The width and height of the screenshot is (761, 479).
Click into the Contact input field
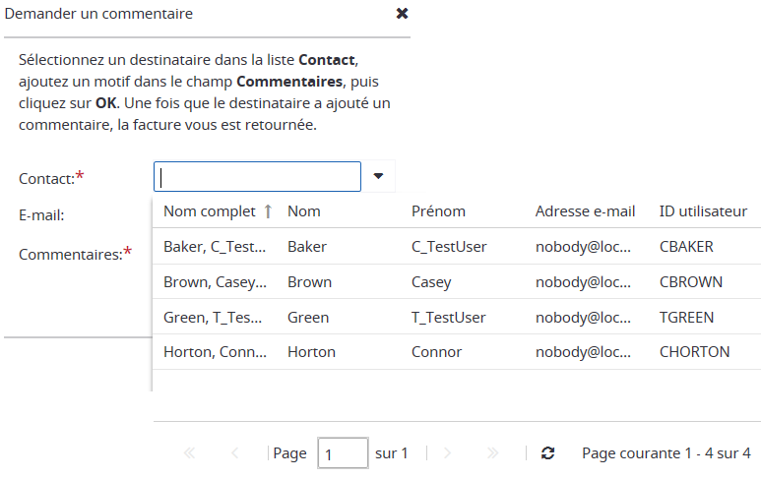point(258,177)
